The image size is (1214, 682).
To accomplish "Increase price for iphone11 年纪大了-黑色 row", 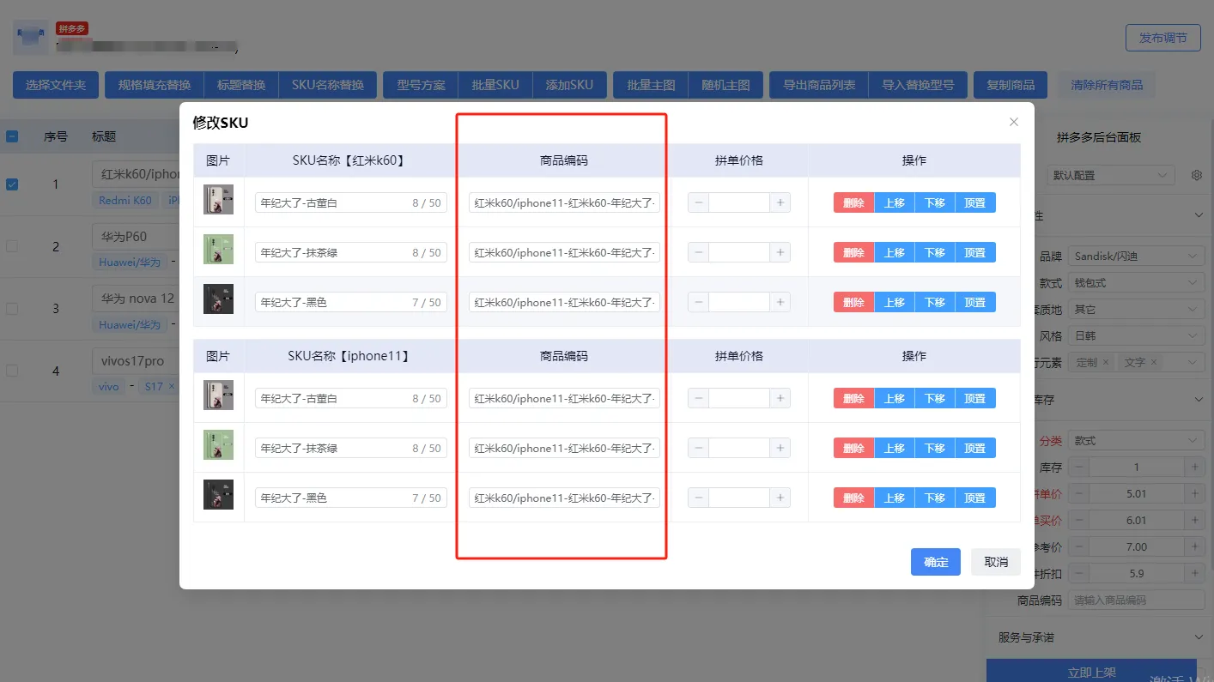I will pyautogui.click(x=780, y=498).
